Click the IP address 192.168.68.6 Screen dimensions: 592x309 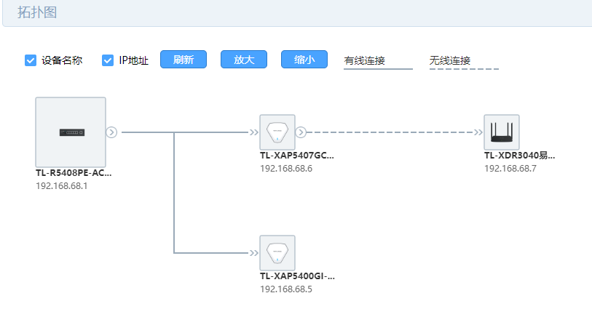click(x=286, y=169)
